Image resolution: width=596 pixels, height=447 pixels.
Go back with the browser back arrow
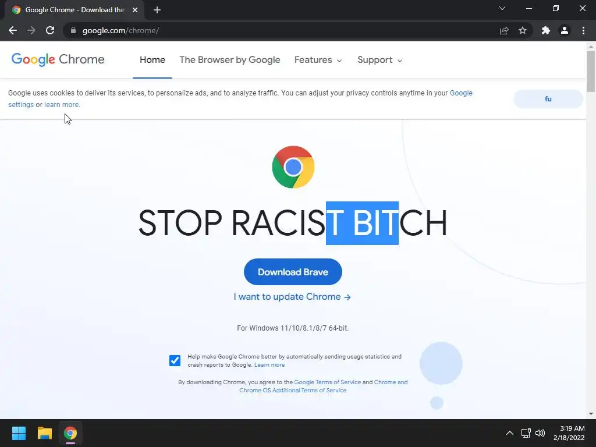pyautogui.click(x=13, y=30)
